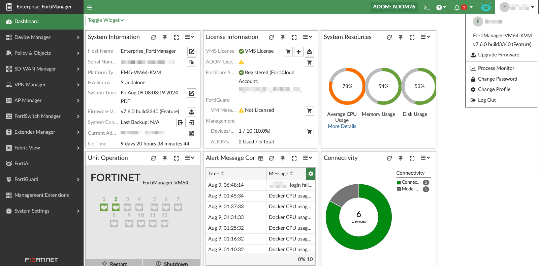Open the Toggle Widget dropdown
The height and width of the screenshot is (266, 539).
click(x=106, y=20)
